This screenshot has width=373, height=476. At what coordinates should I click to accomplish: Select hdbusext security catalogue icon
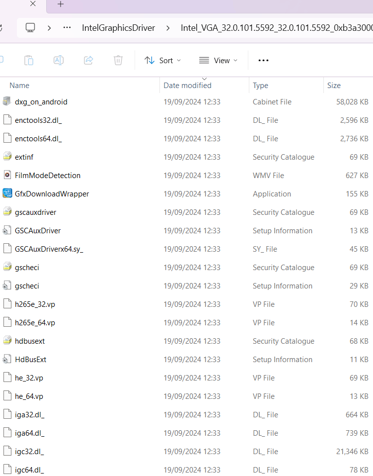tap(7, 341)
